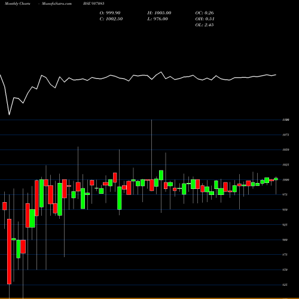This screenshot has width=299, height=299.
Task: Open the MunafaSutra.com label
Action: click(x=57, y=4)
